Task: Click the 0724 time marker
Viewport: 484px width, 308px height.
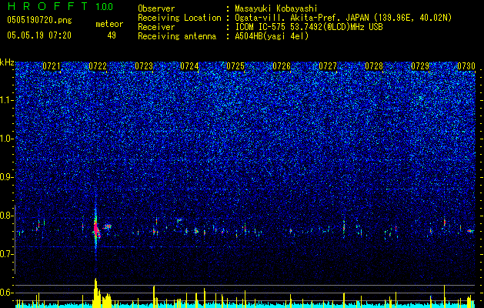Action: click(189, 66)
